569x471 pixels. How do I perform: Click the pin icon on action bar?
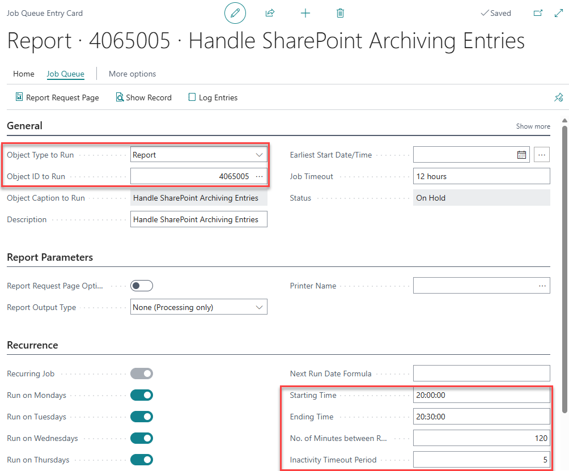click(558, 97)
